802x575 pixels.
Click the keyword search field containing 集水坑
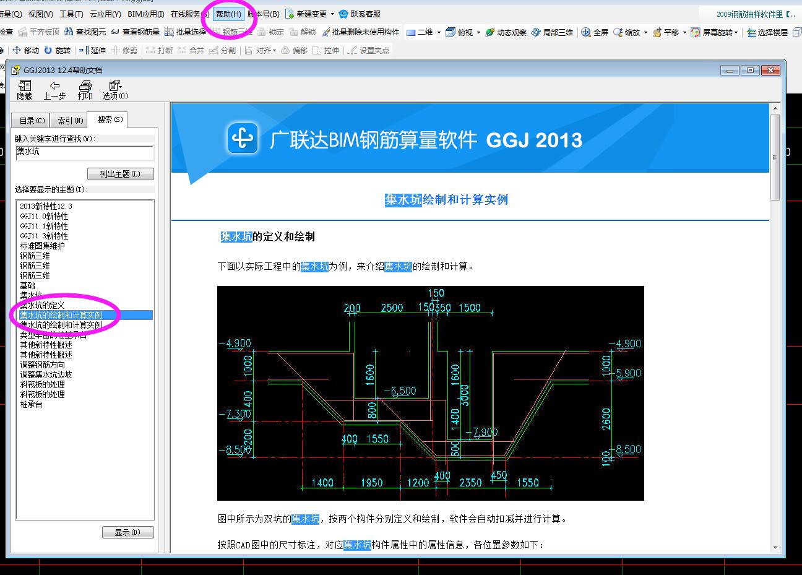pos(85,152)
